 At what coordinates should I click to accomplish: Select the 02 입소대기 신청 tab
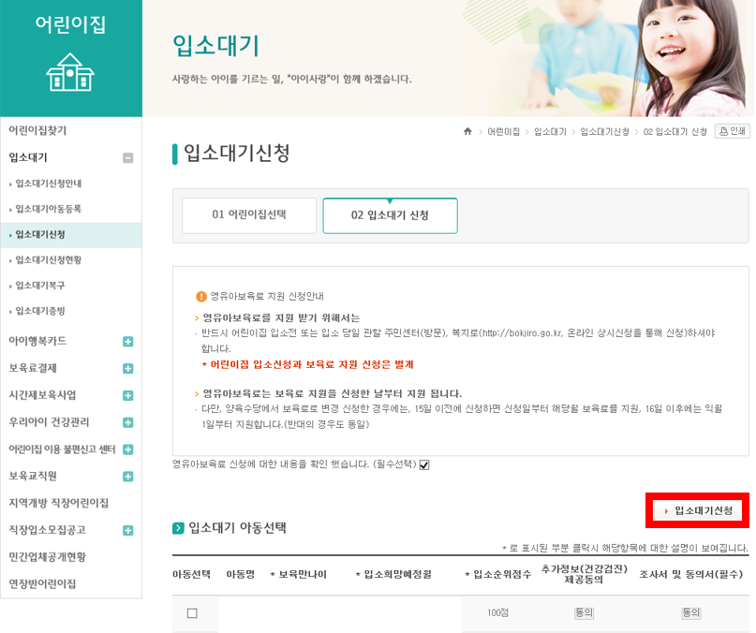[390, 215]
